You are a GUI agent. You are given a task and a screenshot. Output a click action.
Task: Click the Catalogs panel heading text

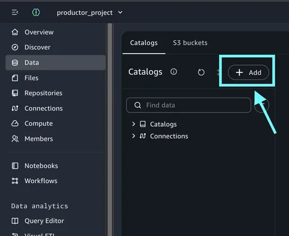[x=145, y=72]
